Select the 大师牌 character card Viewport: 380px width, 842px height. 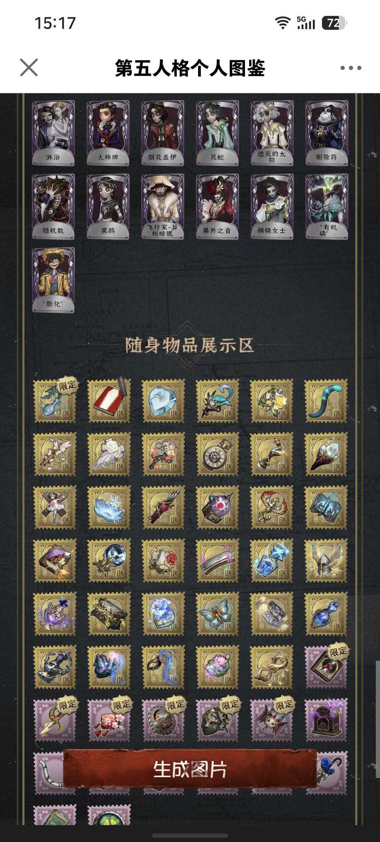[x=108, y=133]
